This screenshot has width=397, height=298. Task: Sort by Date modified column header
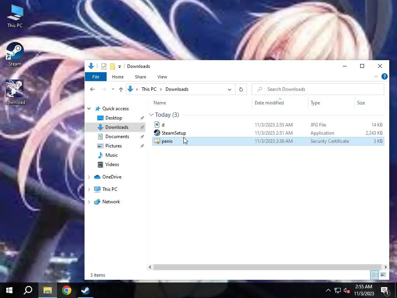pyautogui.click(x=269, y=102)
